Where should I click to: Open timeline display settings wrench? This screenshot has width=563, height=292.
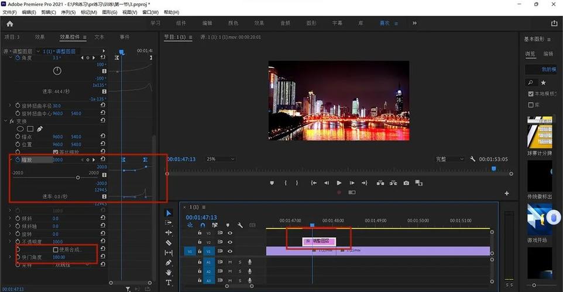pos(240,225)
